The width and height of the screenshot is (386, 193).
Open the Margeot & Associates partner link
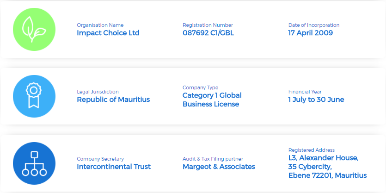pos(219,167)
